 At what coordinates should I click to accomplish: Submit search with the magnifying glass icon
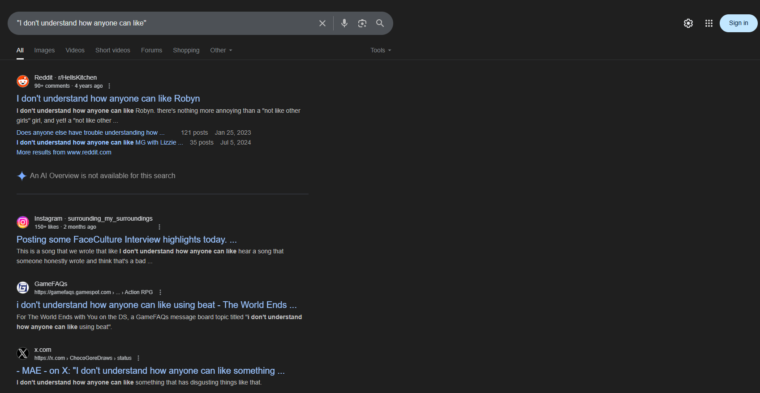[x=380, y=23]
